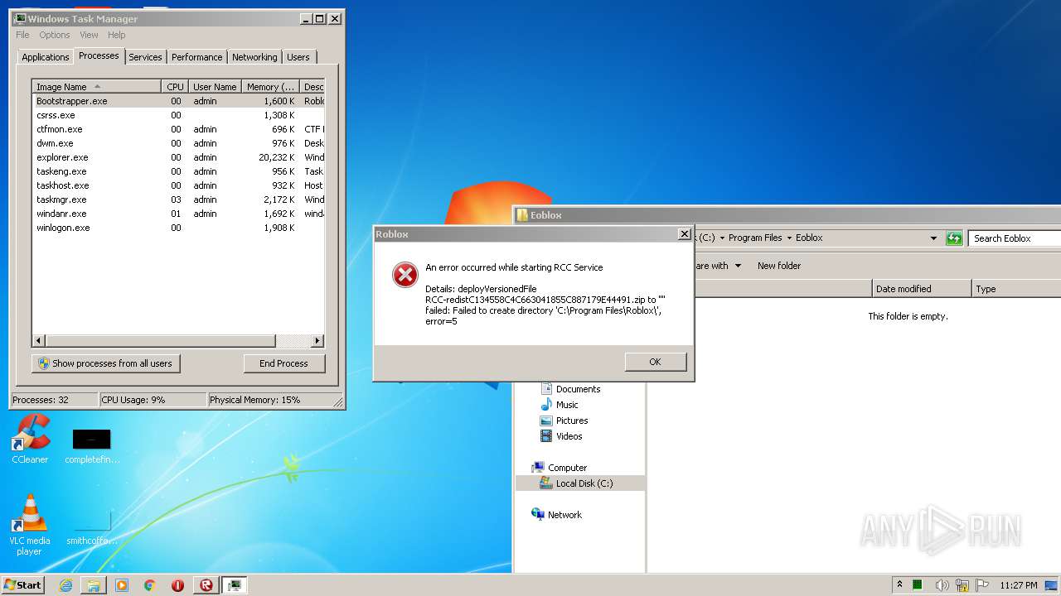The height and width of the screenshot is (596, 1061).
Task: Sort processes by Memory column
Action: pos(270,87)
